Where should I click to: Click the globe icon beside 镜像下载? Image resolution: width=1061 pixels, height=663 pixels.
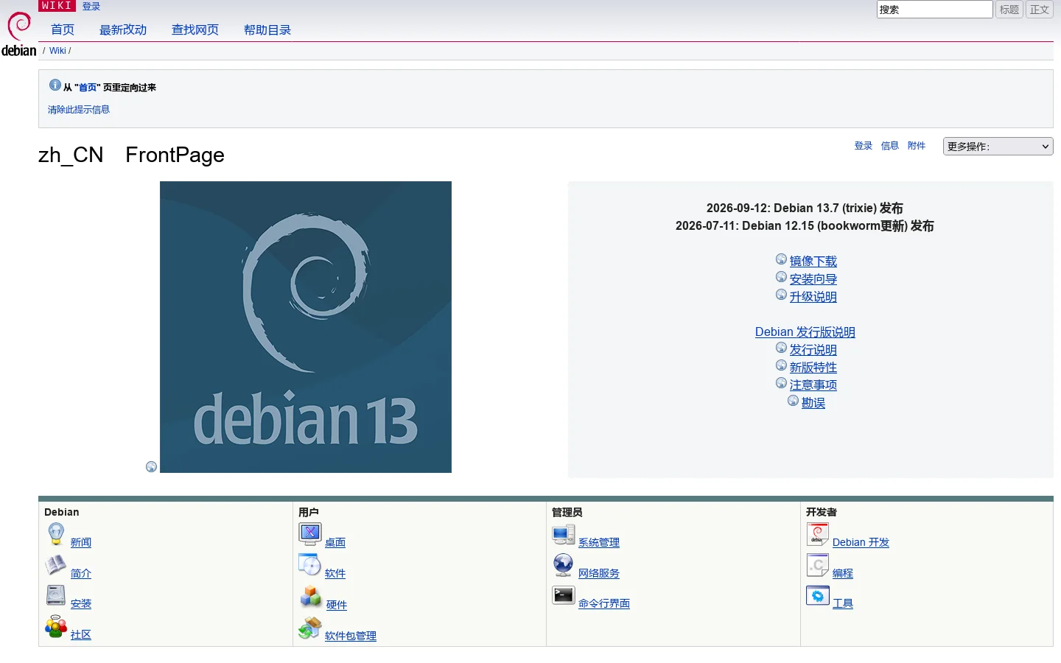(x=781, y=259)
